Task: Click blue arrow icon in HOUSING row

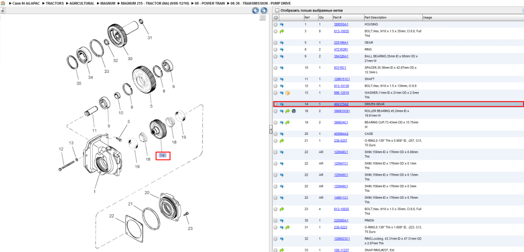Action: (x=282, y=25)
